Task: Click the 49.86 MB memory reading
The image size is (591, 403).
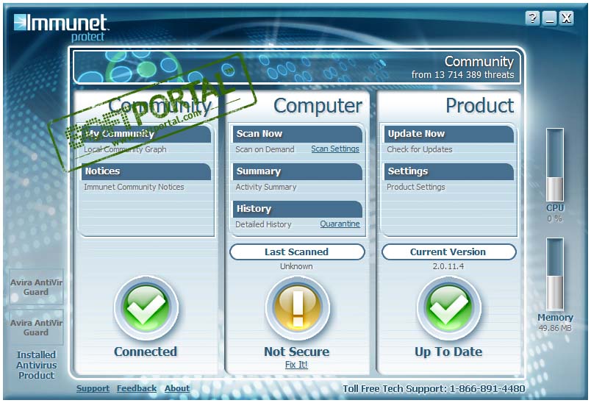Action: [555, 328]
